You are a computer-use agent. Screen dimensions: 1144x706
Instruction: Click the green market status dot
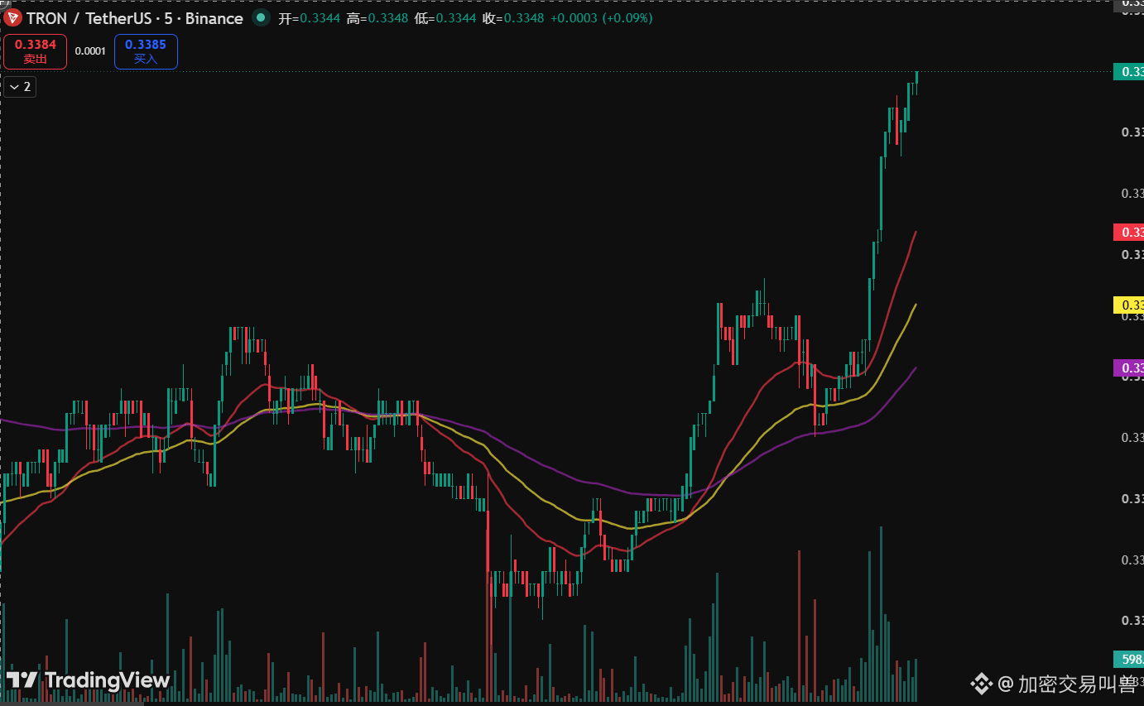coord(262,17)
